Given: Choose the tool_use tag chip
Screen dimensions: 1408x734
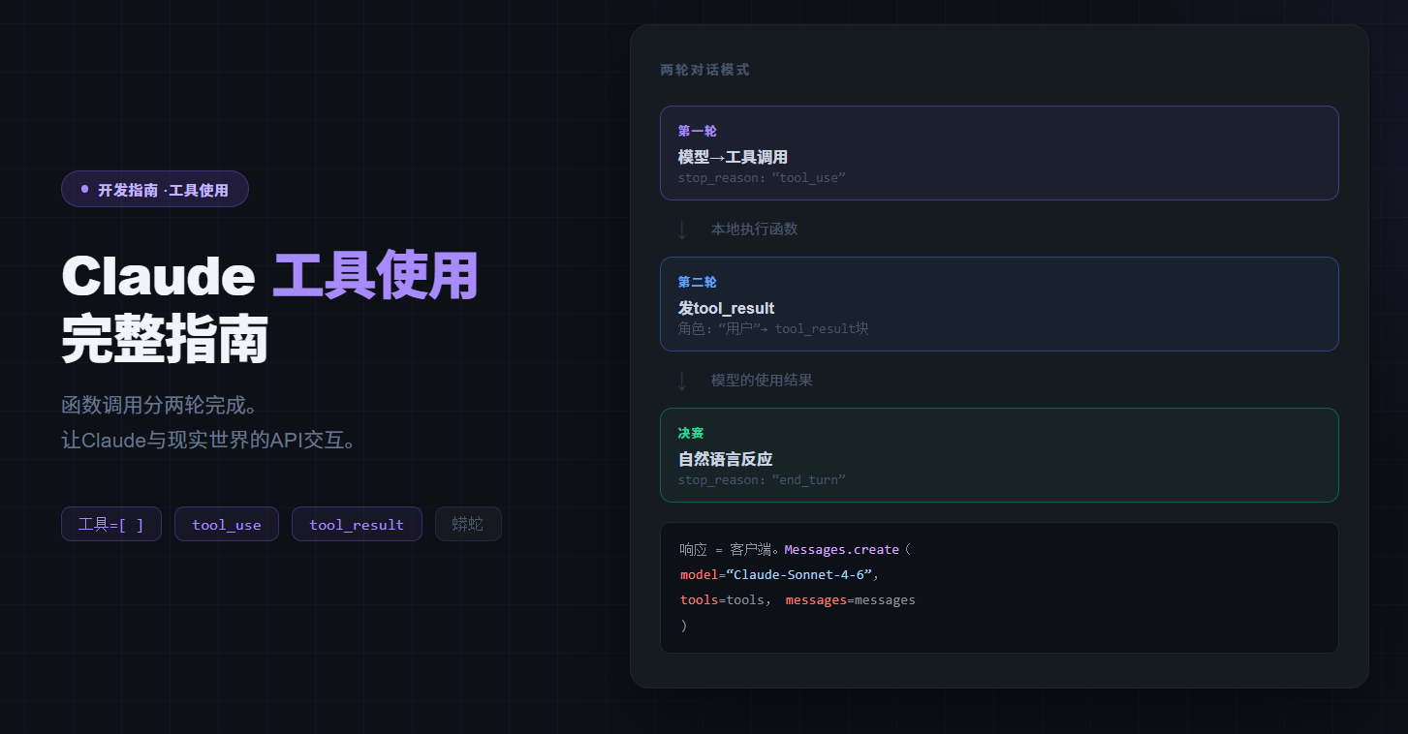Looking at the screenshot, I should [x=227, y=524].
